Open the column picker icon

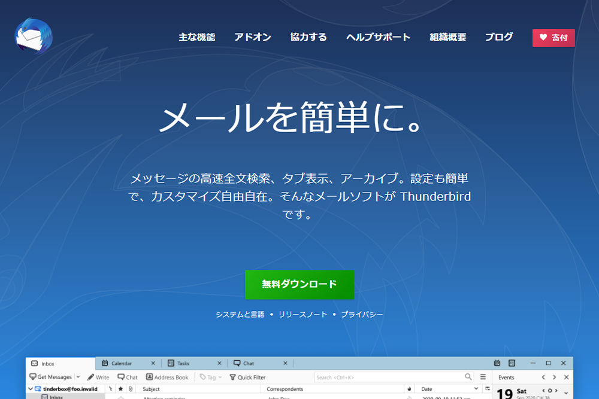[488, 389]
